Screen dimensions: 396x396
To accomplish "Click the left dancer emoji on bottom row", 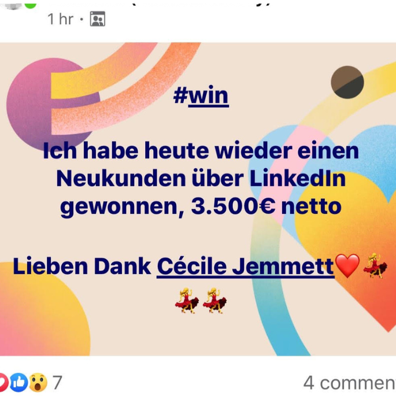I will pos(187,300).
